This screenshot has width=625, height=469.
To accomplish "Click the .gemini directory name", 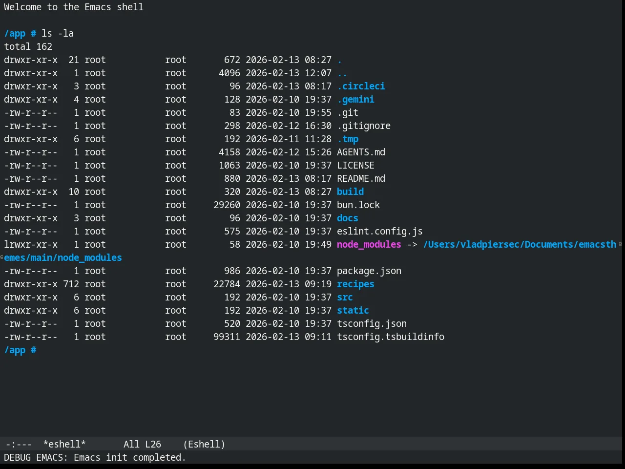I will [x=355, y=99].
